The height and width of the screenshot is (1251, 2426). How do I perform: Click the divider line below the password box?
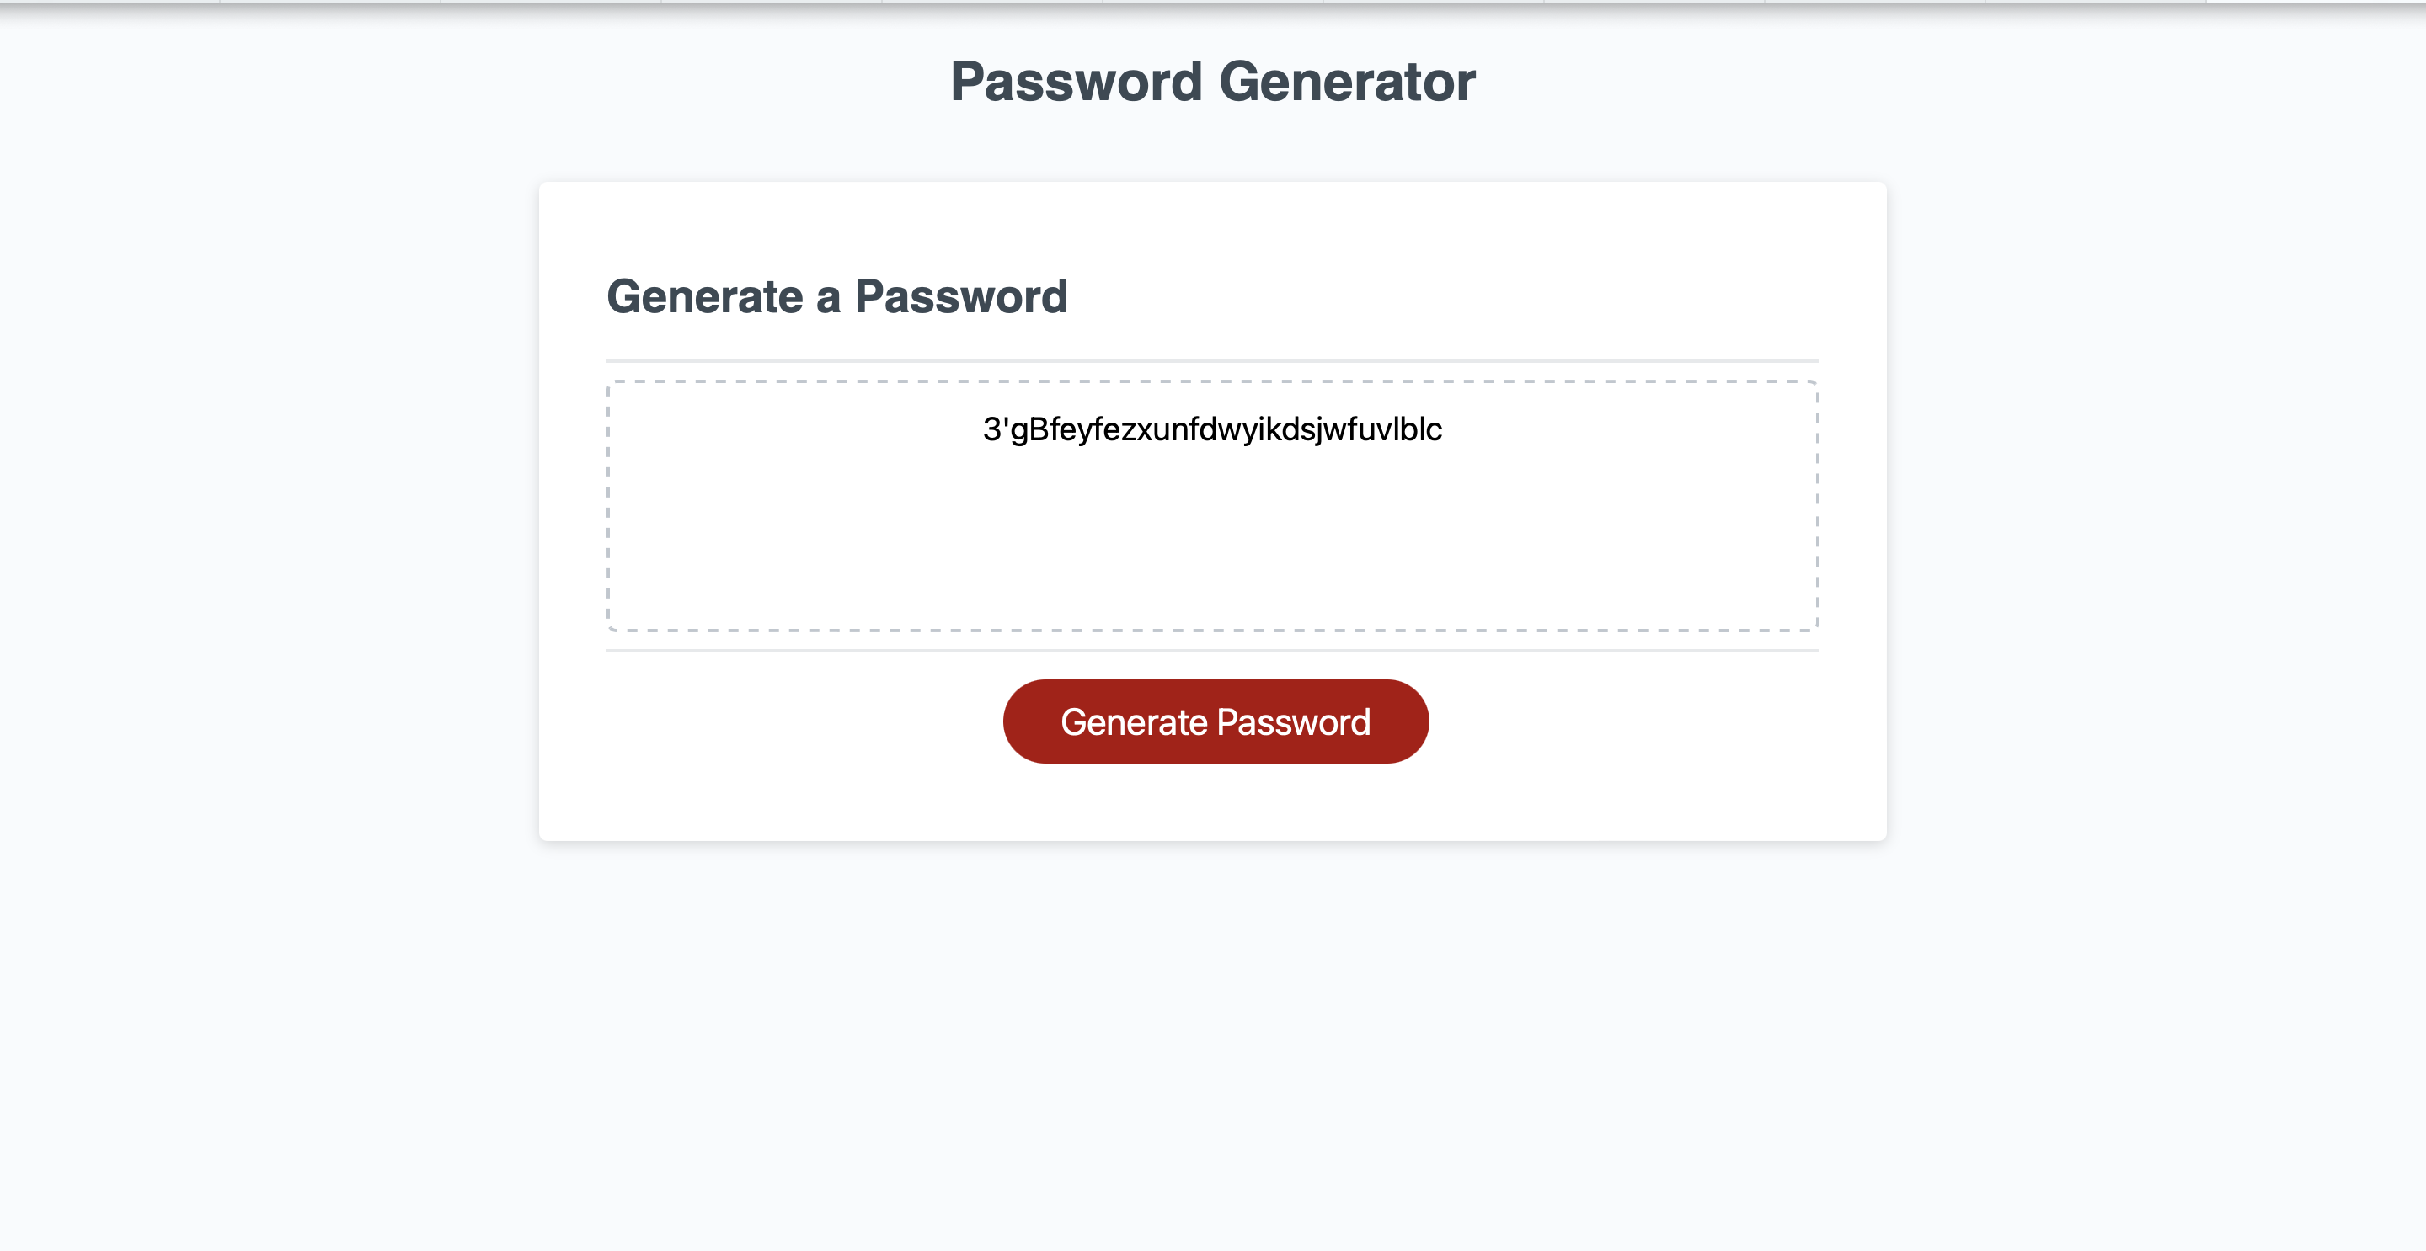pos(1211,647)
